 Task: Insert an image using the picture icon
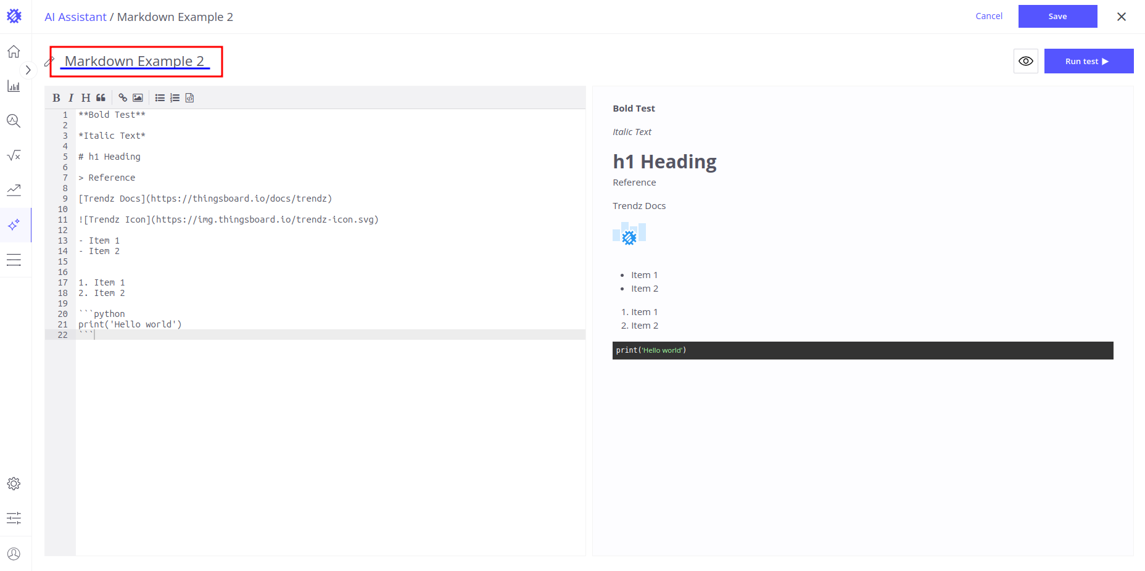[x=138, y=98]
